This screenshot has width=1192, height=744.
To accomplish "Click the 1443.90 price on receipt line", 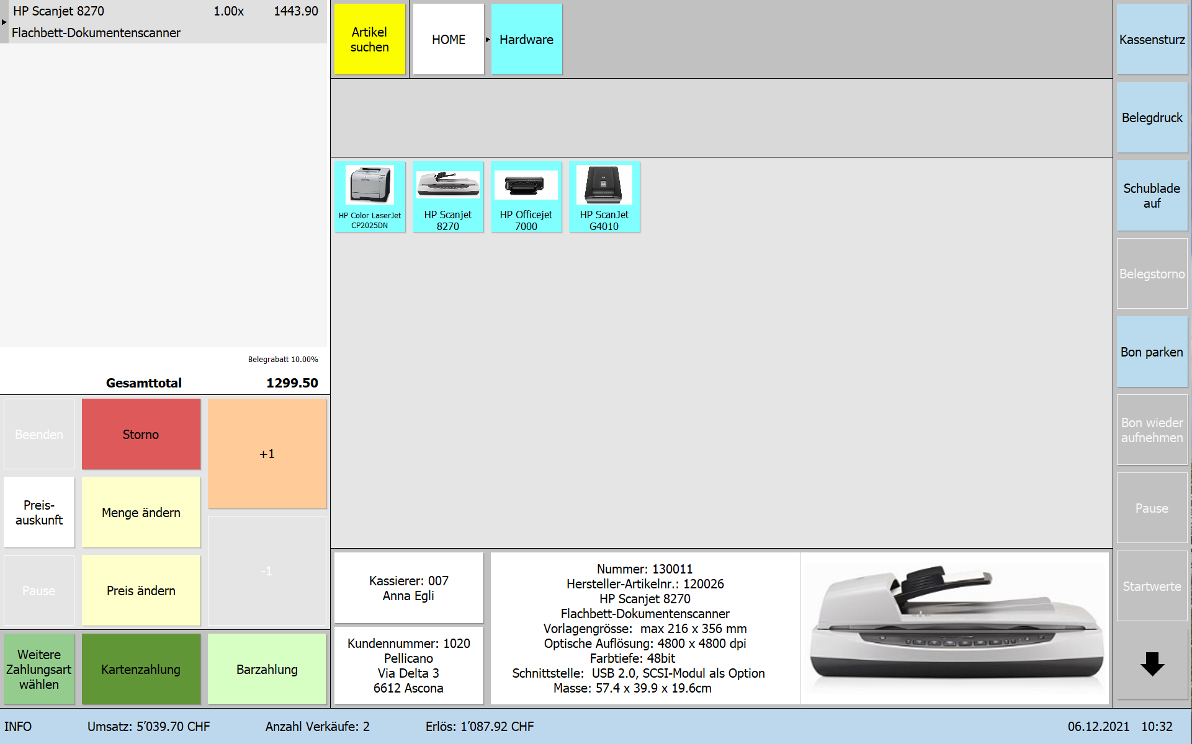I will [x=296, y=11].
